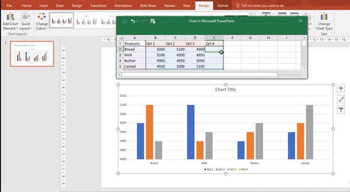Image resolution: width=350 pixels, height=192 pixels.
Task: Click the sheet's right scroll arrow
Action: point(300,75)
